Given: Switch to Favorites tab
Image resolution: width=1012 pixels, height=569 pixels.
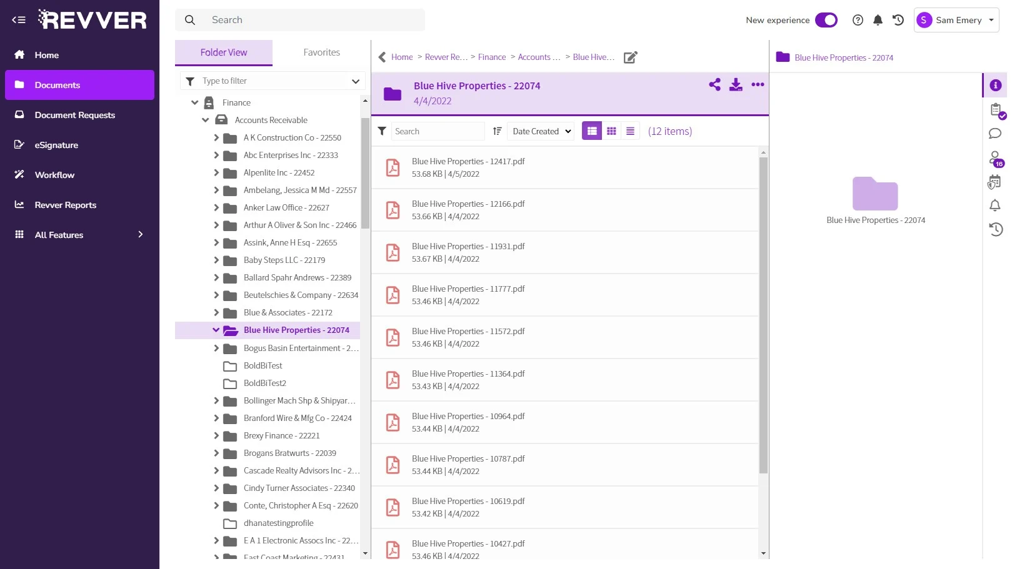Looking at the screenshot, I should coord(321,52).
